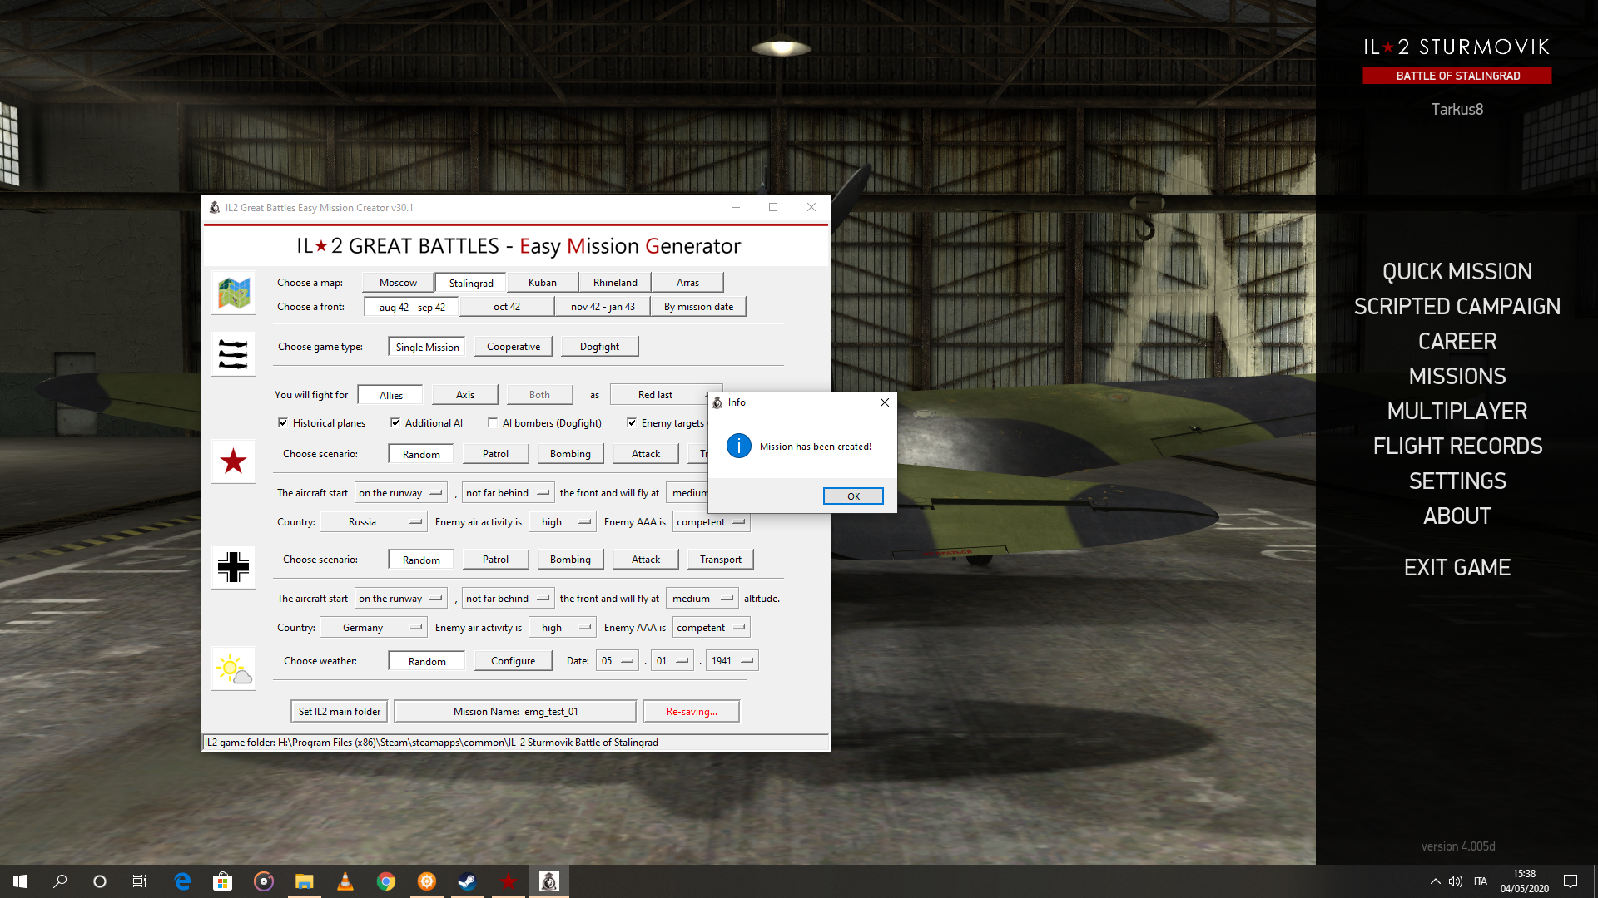Open VLC media player from the taskbar
This screenshot has height=898, width=1598.
pyautogui.click(x=345, y=881)
